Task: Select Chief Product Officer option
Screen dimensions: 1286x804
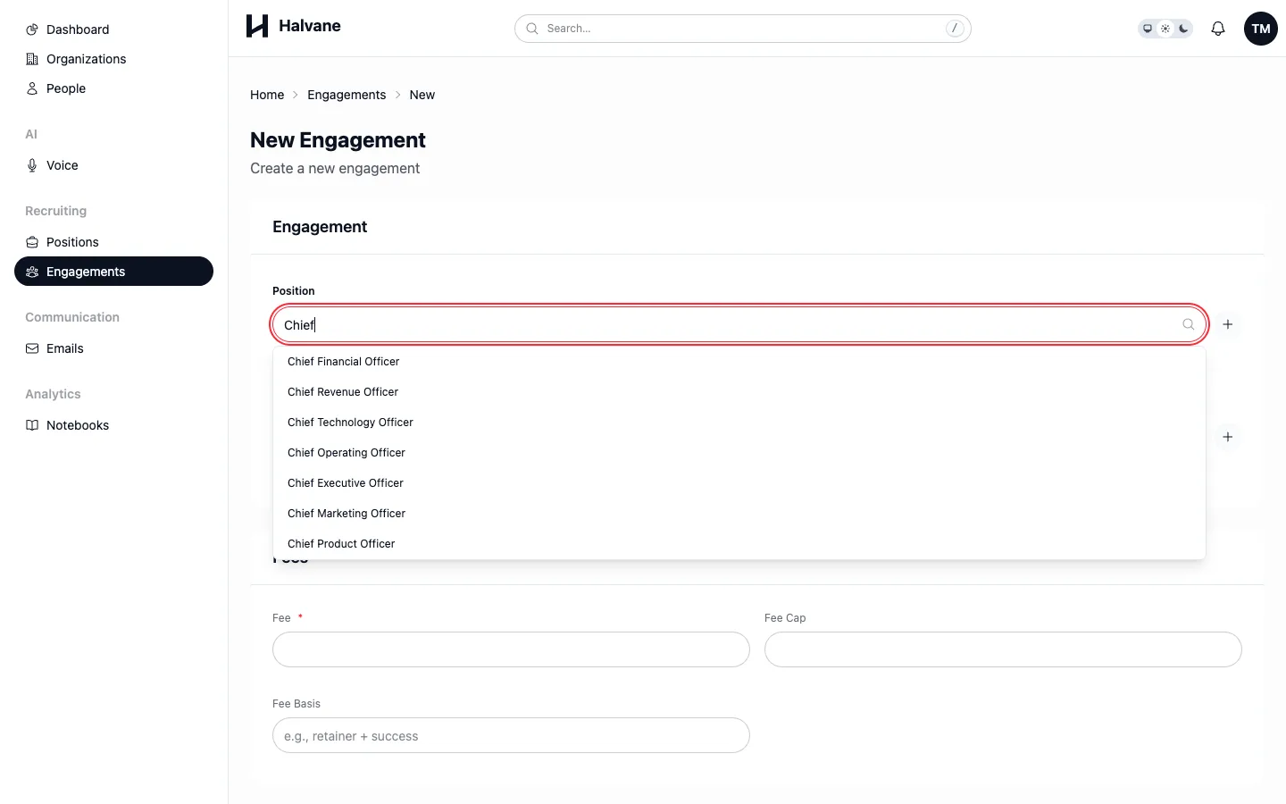Action: [x=739, y=544]
